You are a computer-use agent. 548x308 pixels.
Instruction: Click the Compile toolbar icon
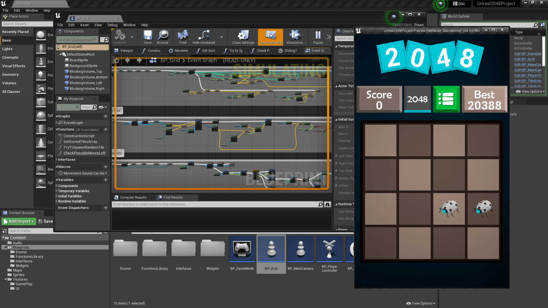(x=120, y=37)
